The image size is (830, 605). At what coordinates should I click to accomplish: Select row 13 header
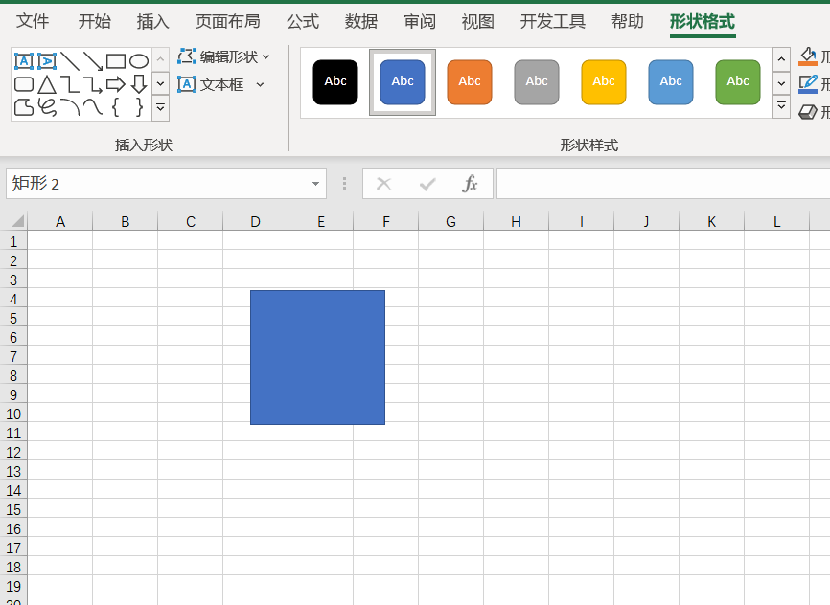[x=13, y=471]
